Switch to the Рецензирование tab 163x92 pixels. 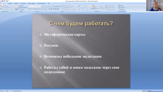(x=41, y=3)
